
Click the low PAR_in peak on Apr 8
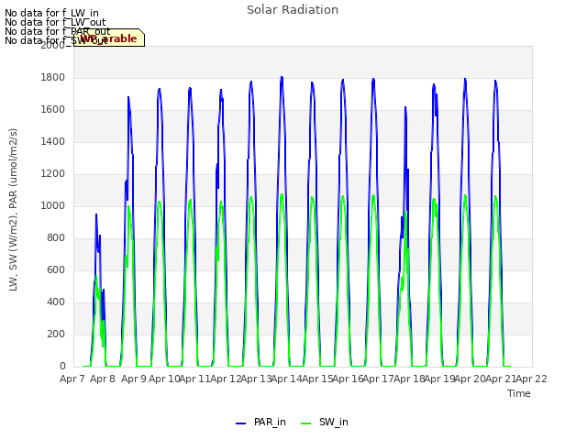click(96, 214)
